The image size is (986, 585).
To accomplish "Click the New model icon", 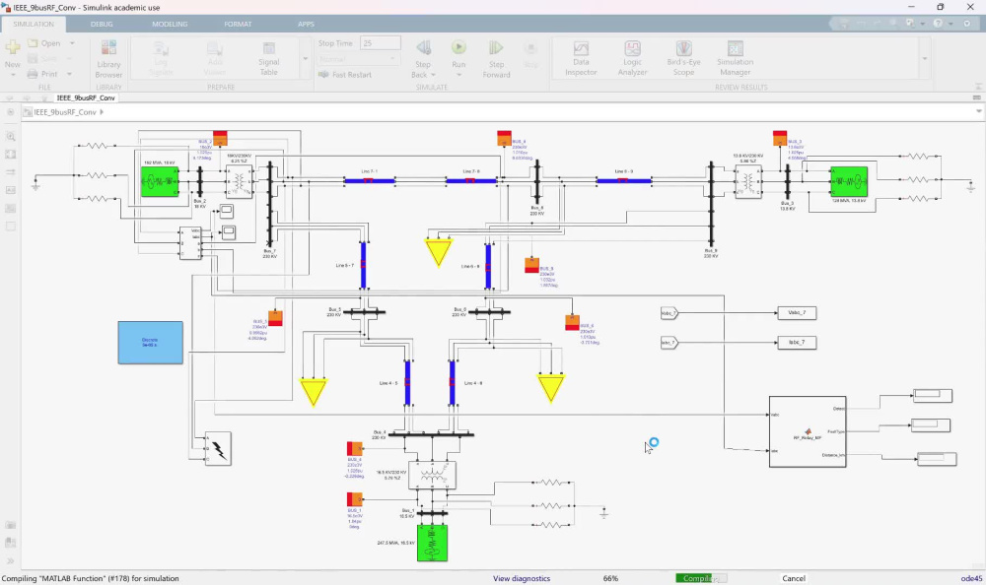I will coord(13,47).
